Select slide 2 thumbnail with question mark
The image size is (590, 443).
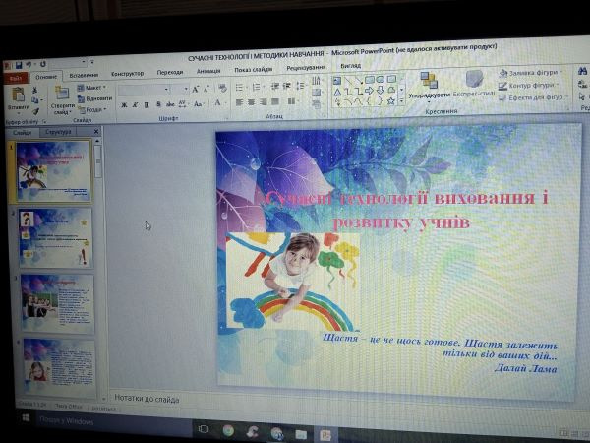tap(55, 237)
